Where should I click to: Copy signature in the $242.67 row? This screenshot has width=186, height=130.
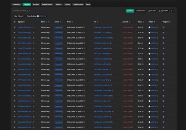pos(34,80)
